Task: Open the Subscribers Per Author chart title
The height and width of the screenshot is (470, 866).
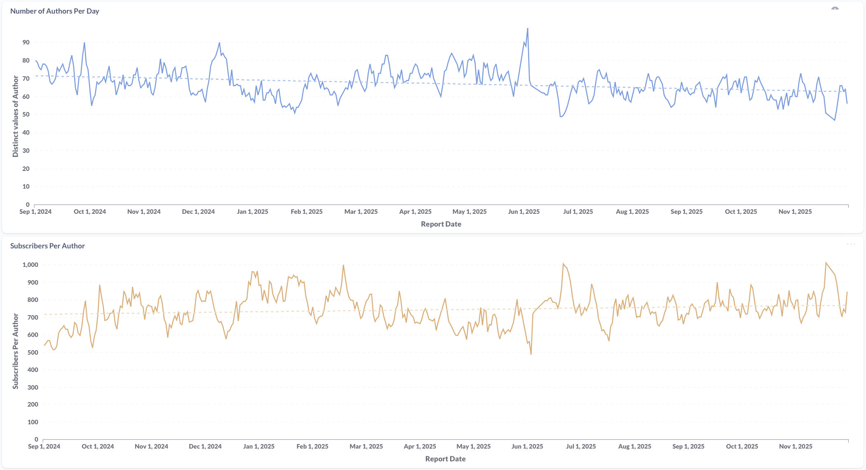Action: (47, 246)
